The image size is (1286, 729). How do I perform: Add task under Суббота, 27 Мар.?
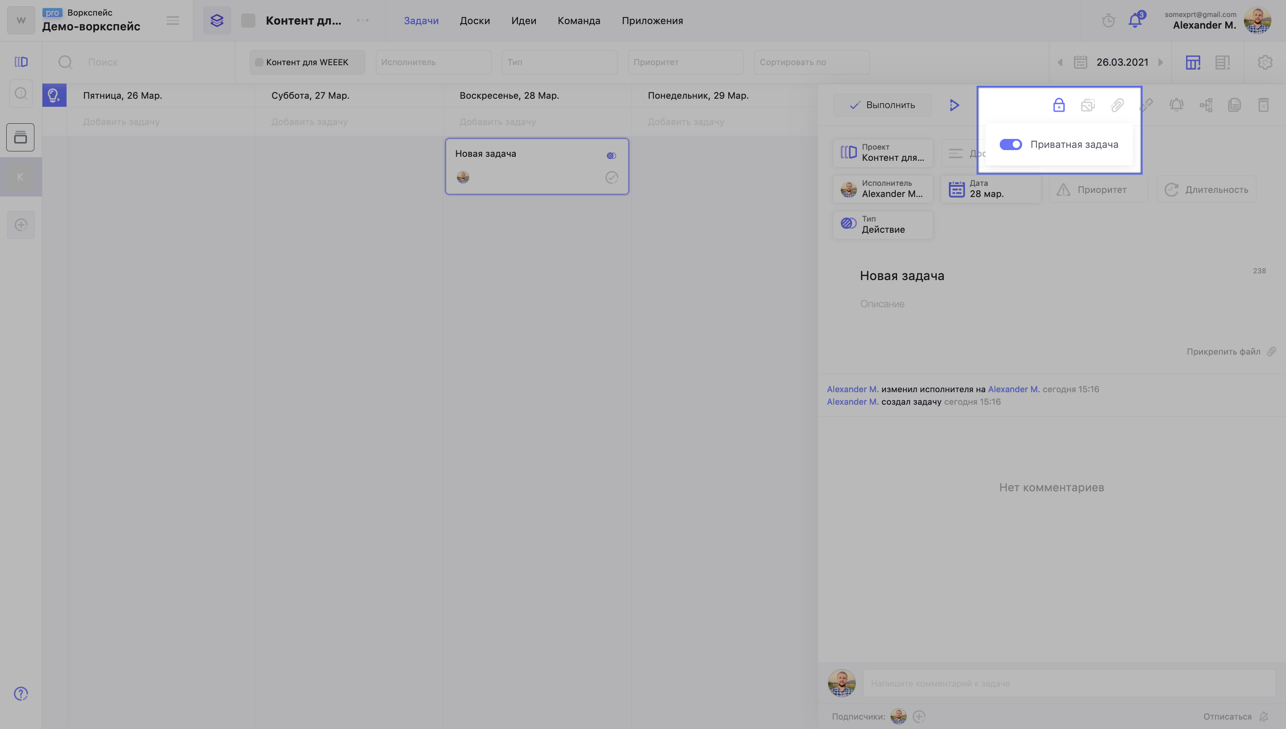[309, 121]
